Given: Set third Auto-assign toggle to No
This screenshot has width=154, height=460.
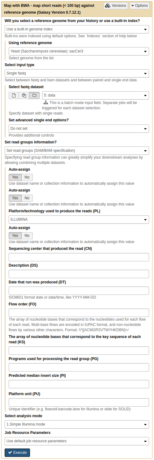Looking at the screenshot, I should coord(27,236).
